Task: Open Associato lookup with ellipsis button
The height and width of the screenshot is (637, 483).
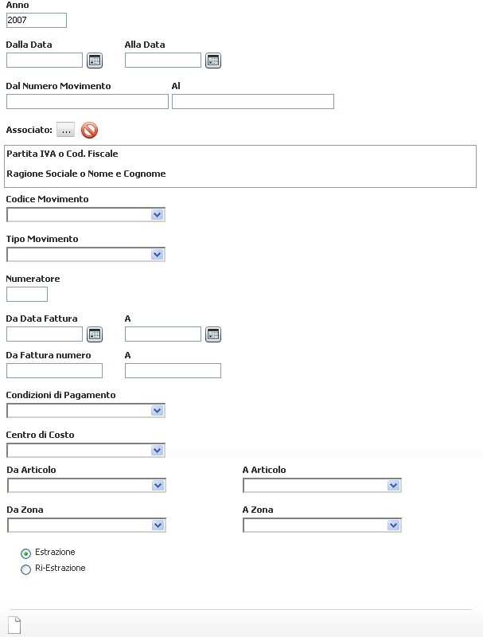Action: (x=65, y=130)
